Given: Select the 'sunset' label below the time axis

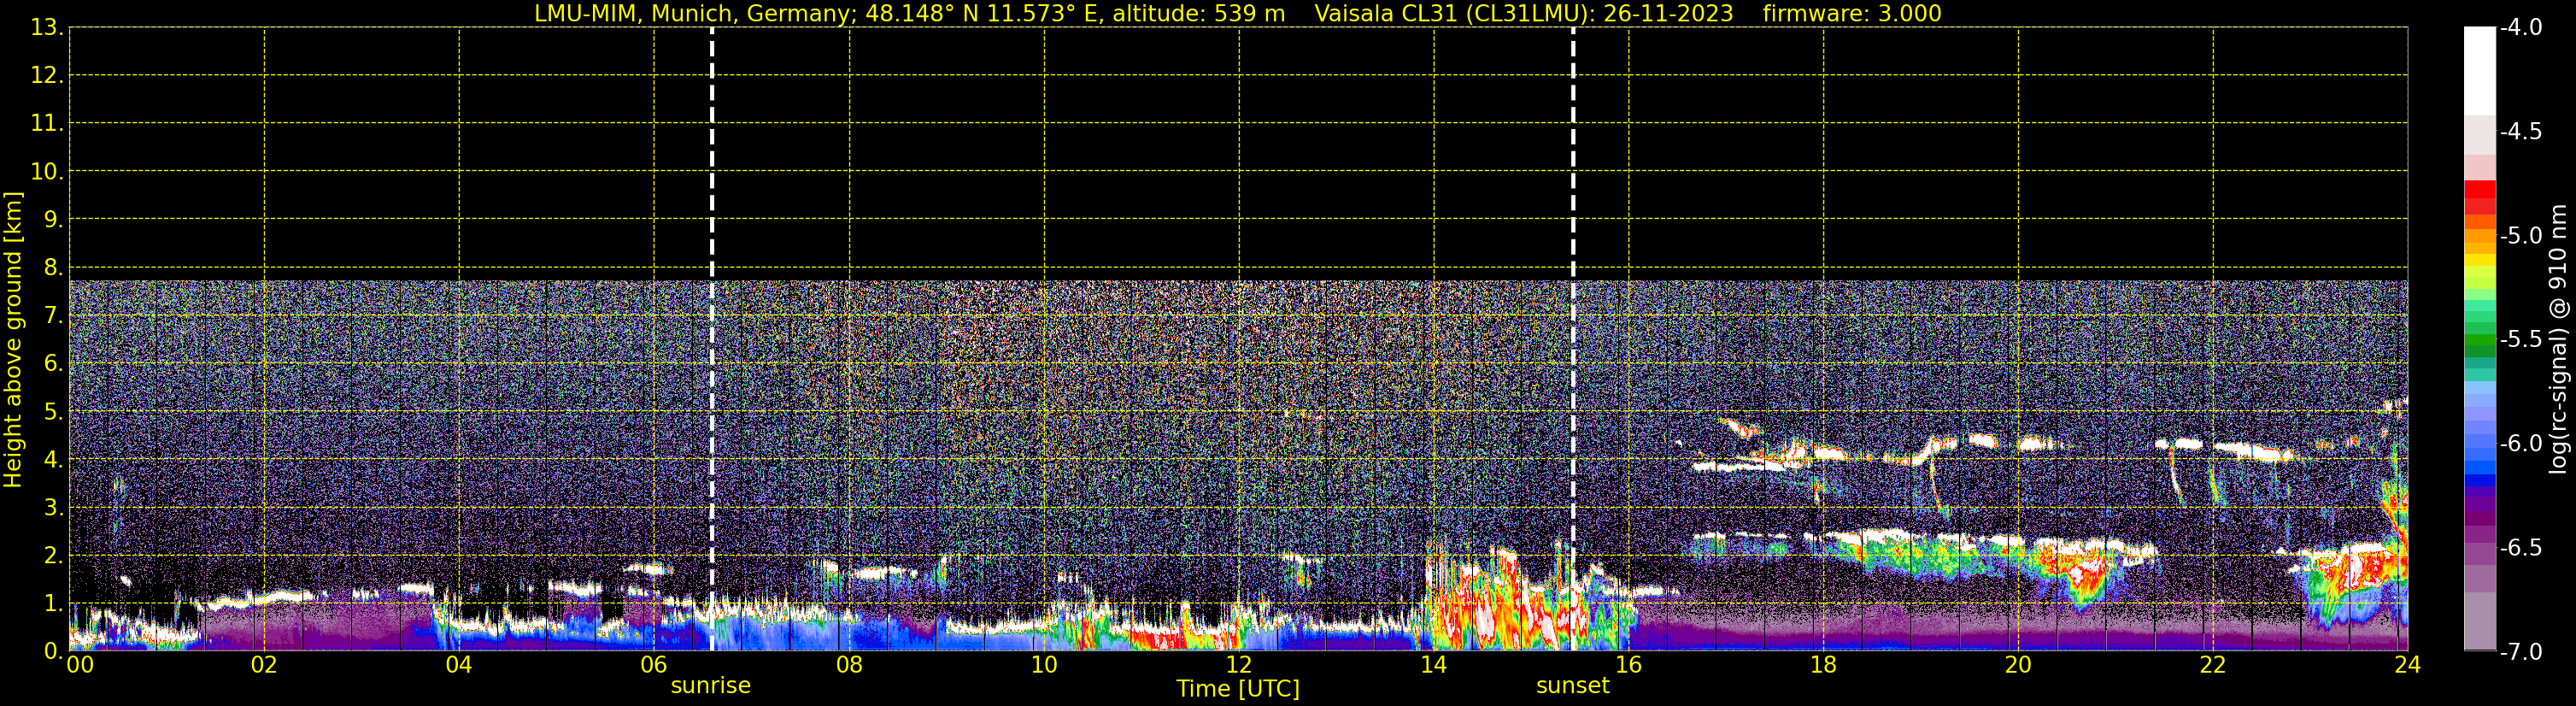Looking at the screenshot, I should [x=1573, y=686].
